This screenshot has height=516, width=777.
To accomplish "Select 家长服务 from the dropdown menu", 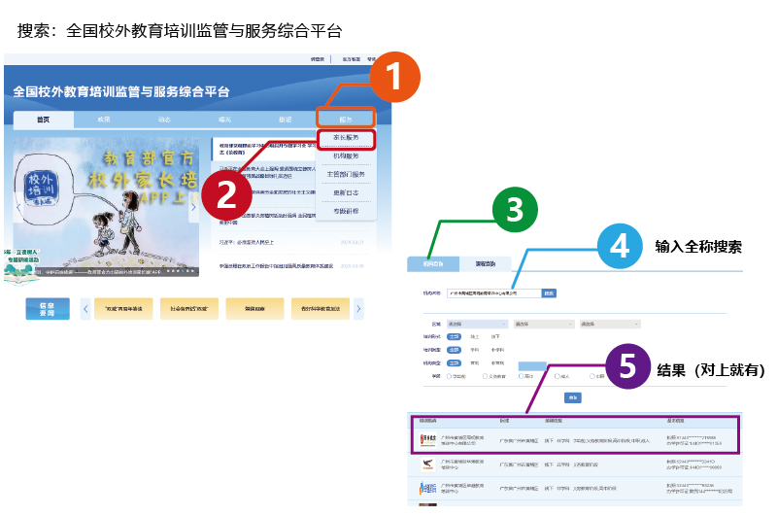I will [345, 138].
